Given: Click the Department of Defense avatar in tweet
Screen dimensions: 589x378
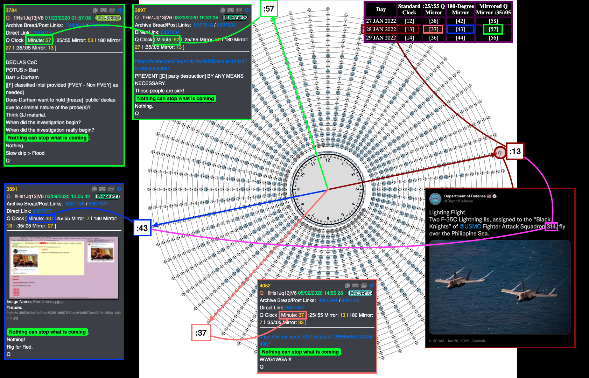Looking at the screenshot, I should pos(435,198).
